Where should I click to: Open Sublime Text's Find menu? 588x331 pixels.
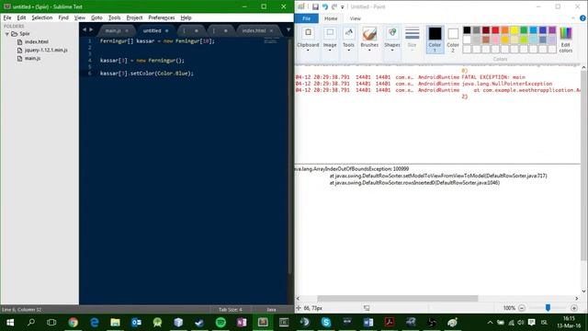tap(63, 17)
